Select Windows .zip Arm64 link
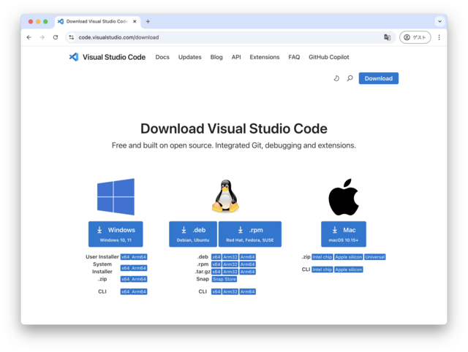The width and height of the screenshot is (468, 352). tap(139, 279)
